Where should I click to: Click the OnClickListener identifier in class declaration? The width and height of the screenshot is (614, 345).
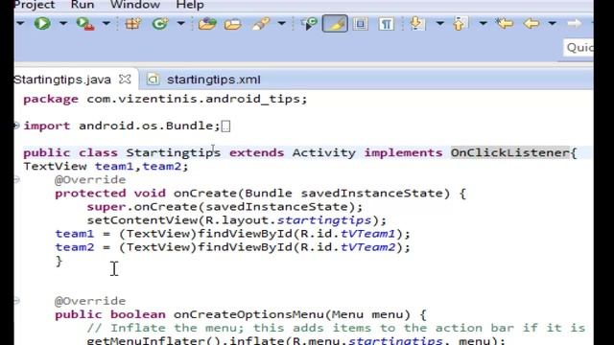pyautogui.click(x=510, y=152)
